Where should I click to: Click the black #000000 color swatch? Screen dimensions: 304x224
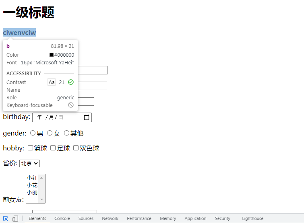point(52,55)
